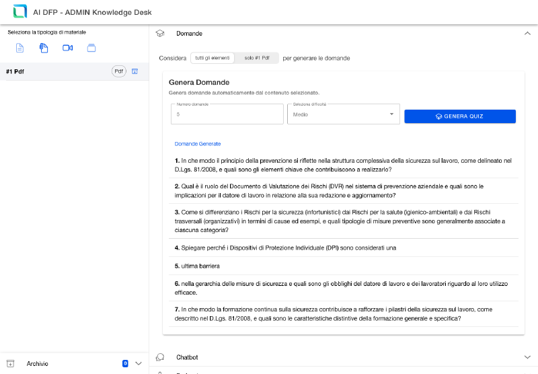Select the stacked cards material type icon
This screenshot has width=538, height=374.
coord(91,48)
